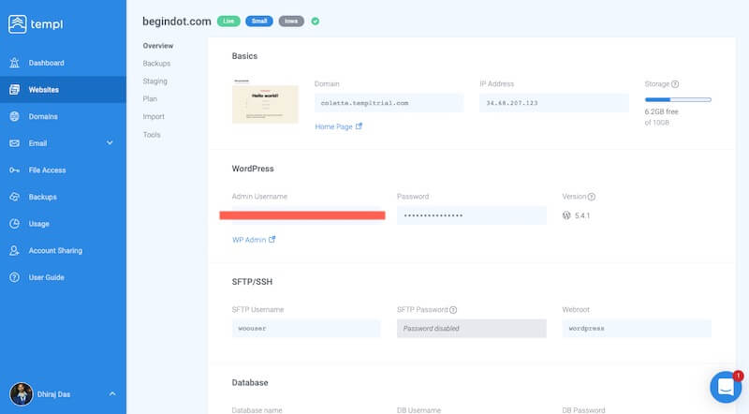Click the Domains globe icon
The height and width of the screenshot is (414, 749).
(x=14, y=116)
